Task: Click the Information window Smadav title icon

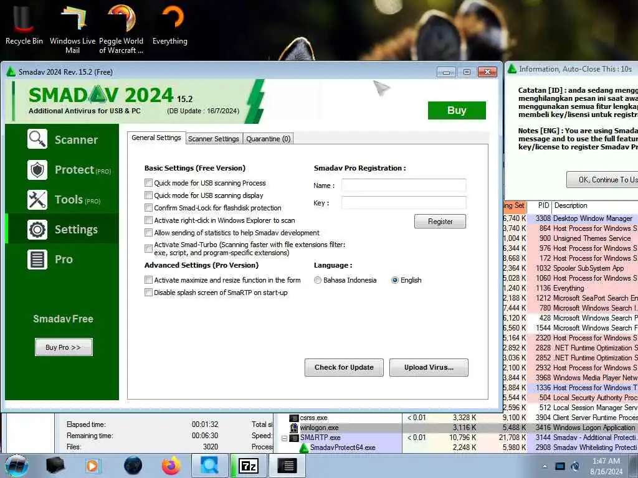Action: pyautogui.click(x=512, y=69)
